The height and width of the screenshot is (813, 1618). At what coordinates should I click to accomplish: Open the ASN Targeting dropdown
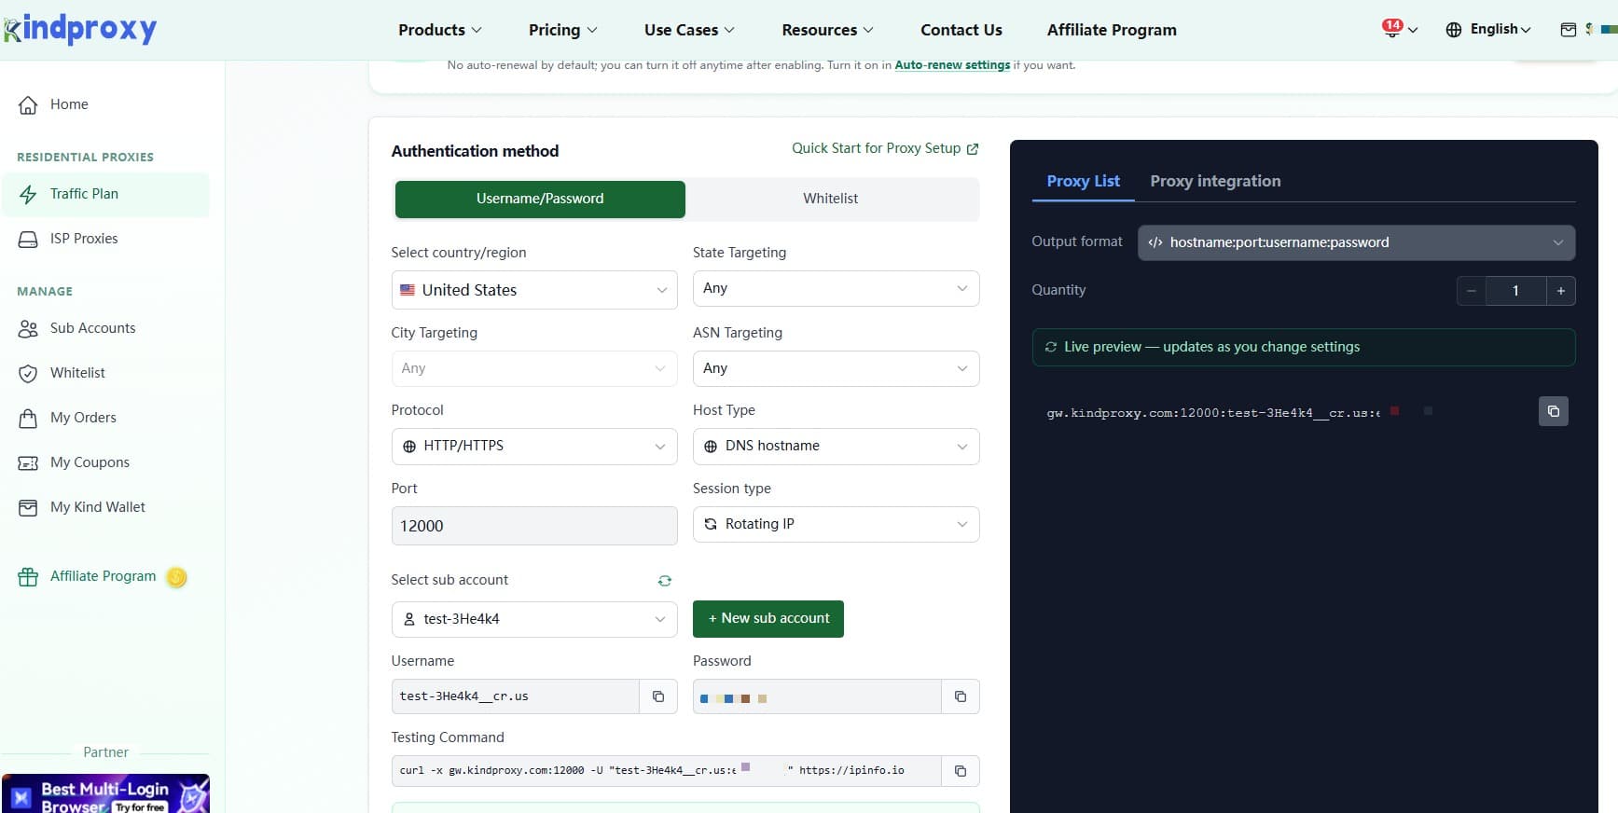tap(836, 368)
